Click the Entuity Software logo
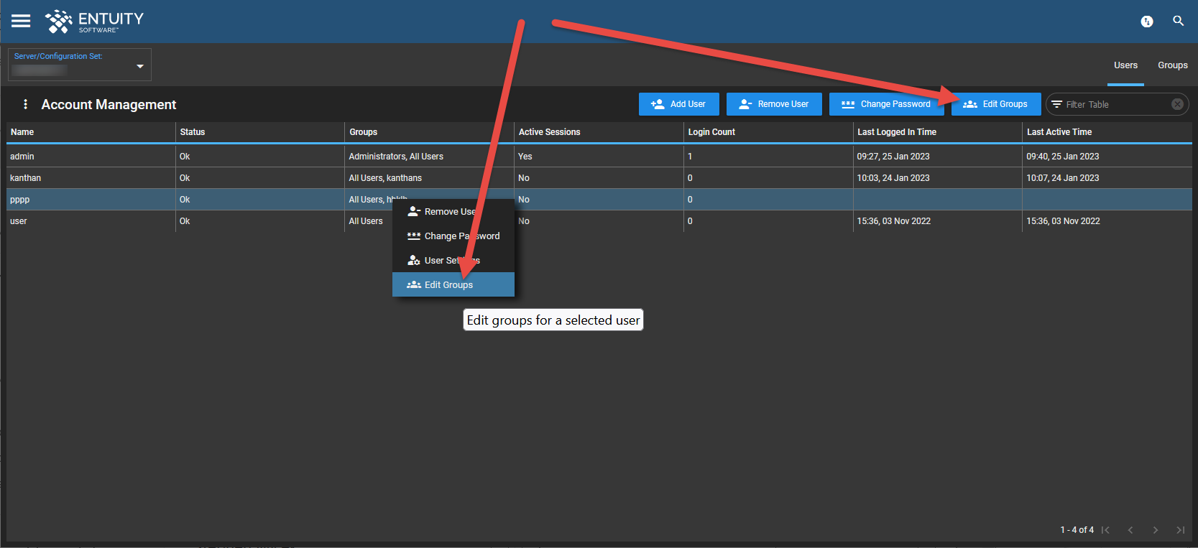The width and height of the screenshot is (1198, 548). pos(94,22)
